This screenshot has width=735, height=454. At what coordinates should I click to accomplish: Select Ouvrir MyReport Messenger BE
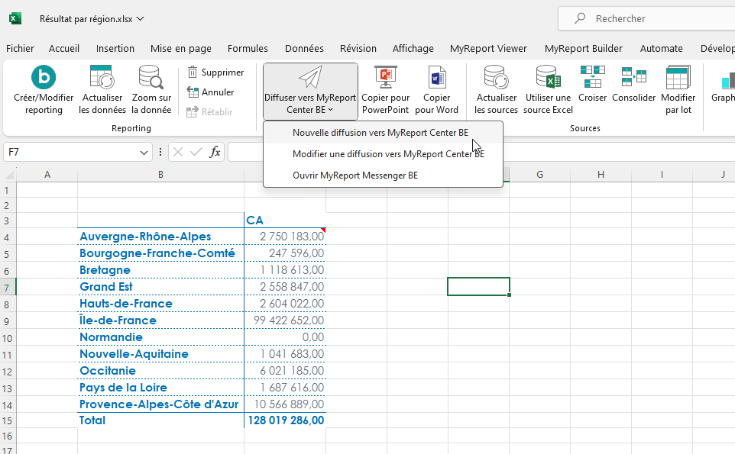click(355, 175)
